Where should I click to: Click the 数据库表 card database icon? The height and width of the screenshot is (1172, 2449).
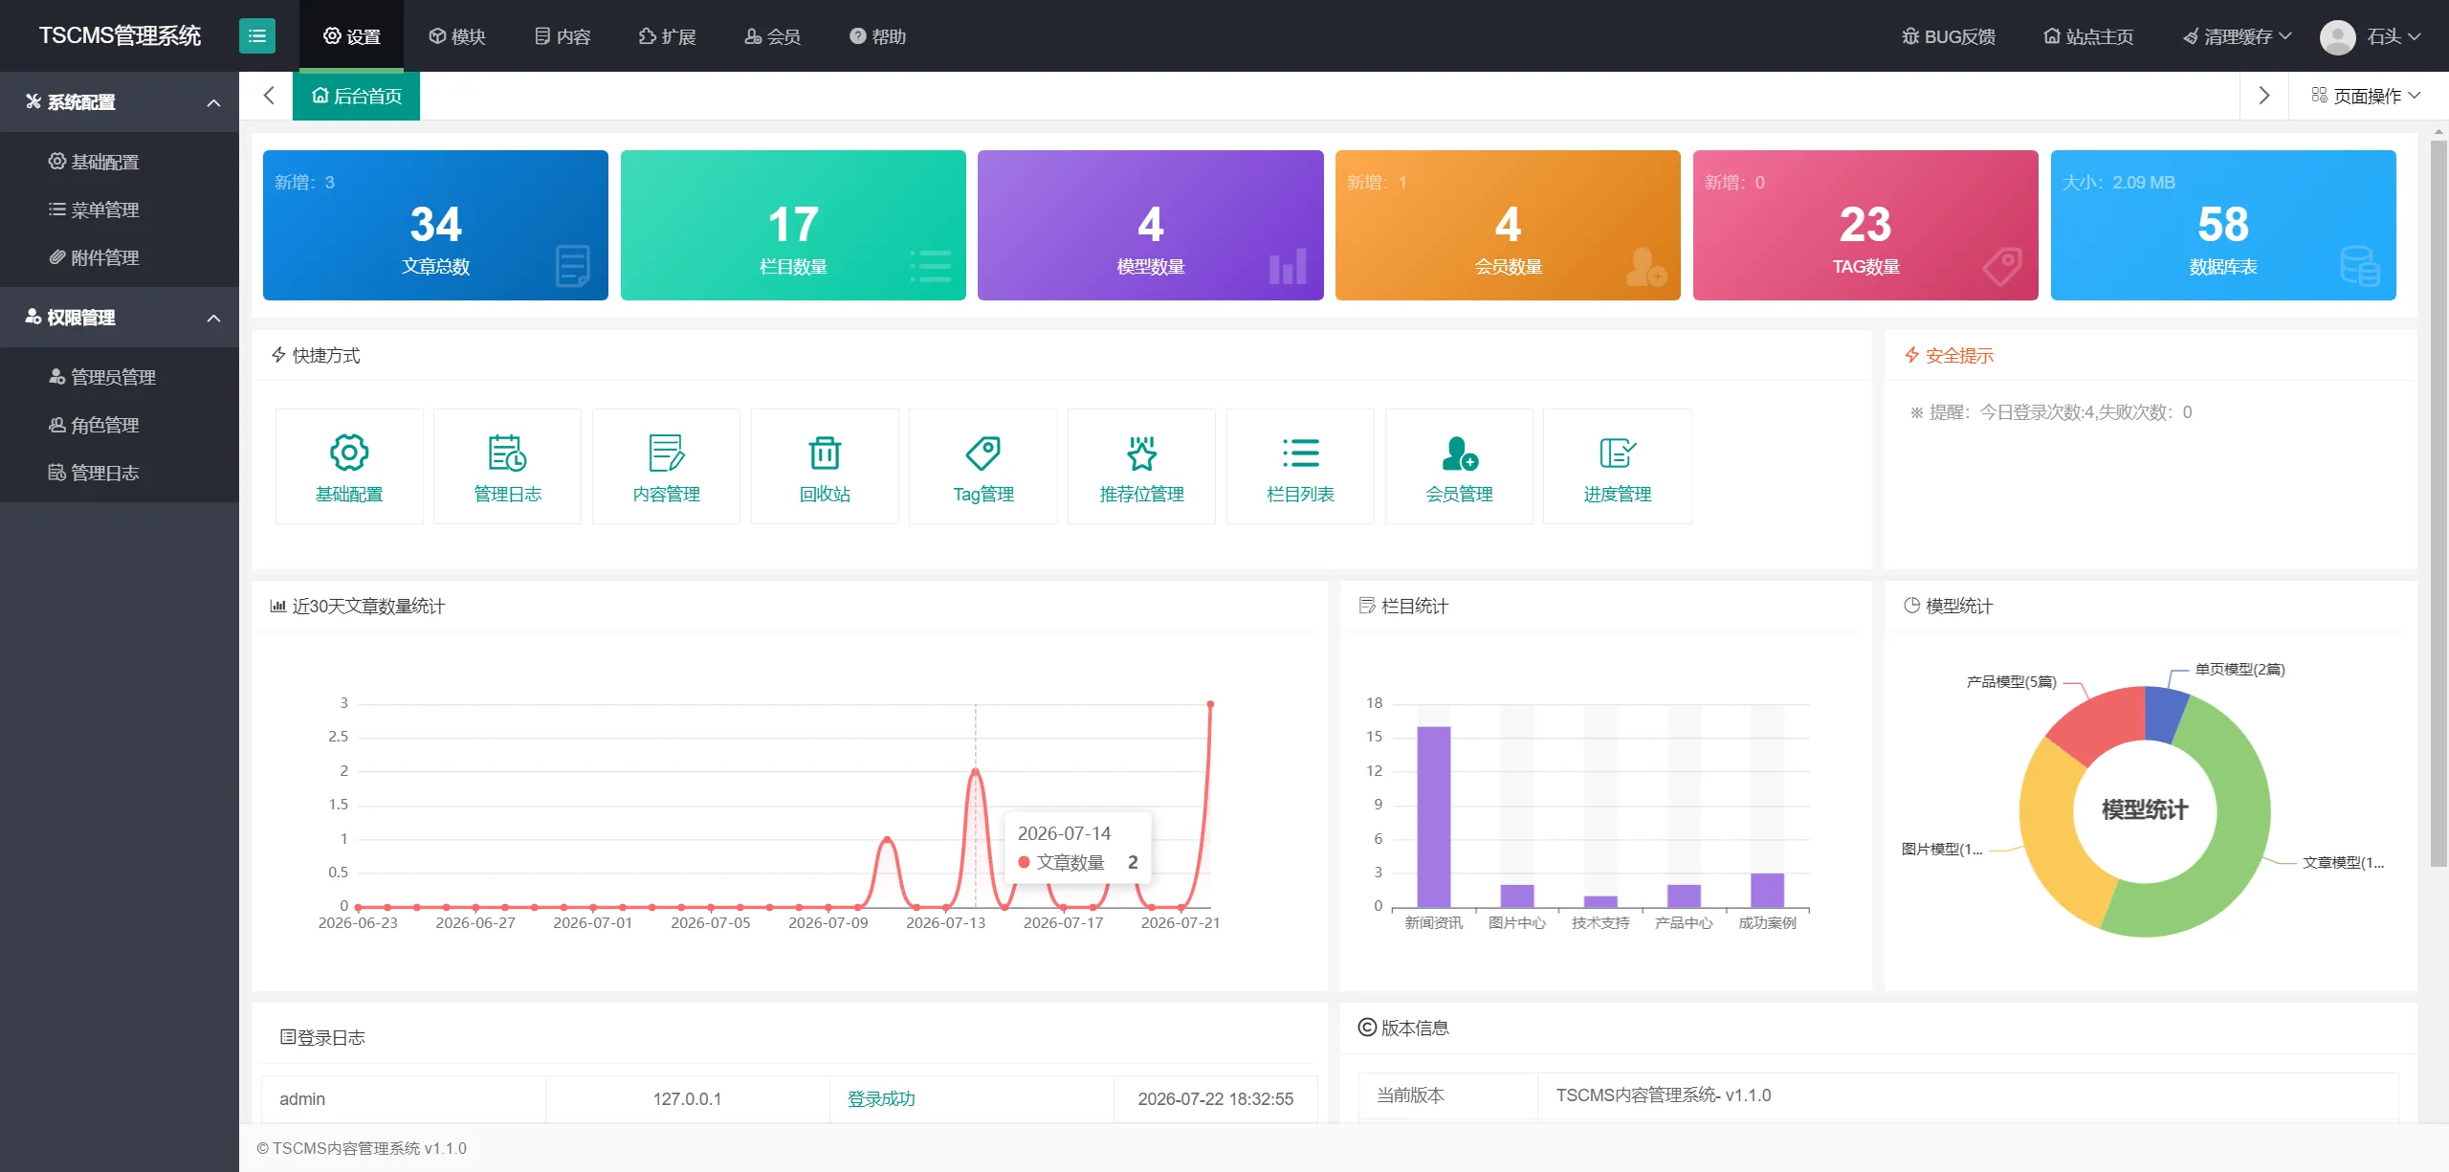coord(2360,266)
